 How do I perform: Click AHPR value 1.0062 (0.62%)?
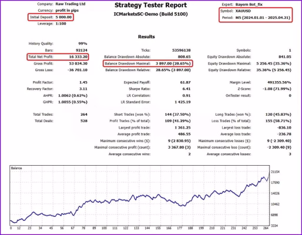point(73,96)
